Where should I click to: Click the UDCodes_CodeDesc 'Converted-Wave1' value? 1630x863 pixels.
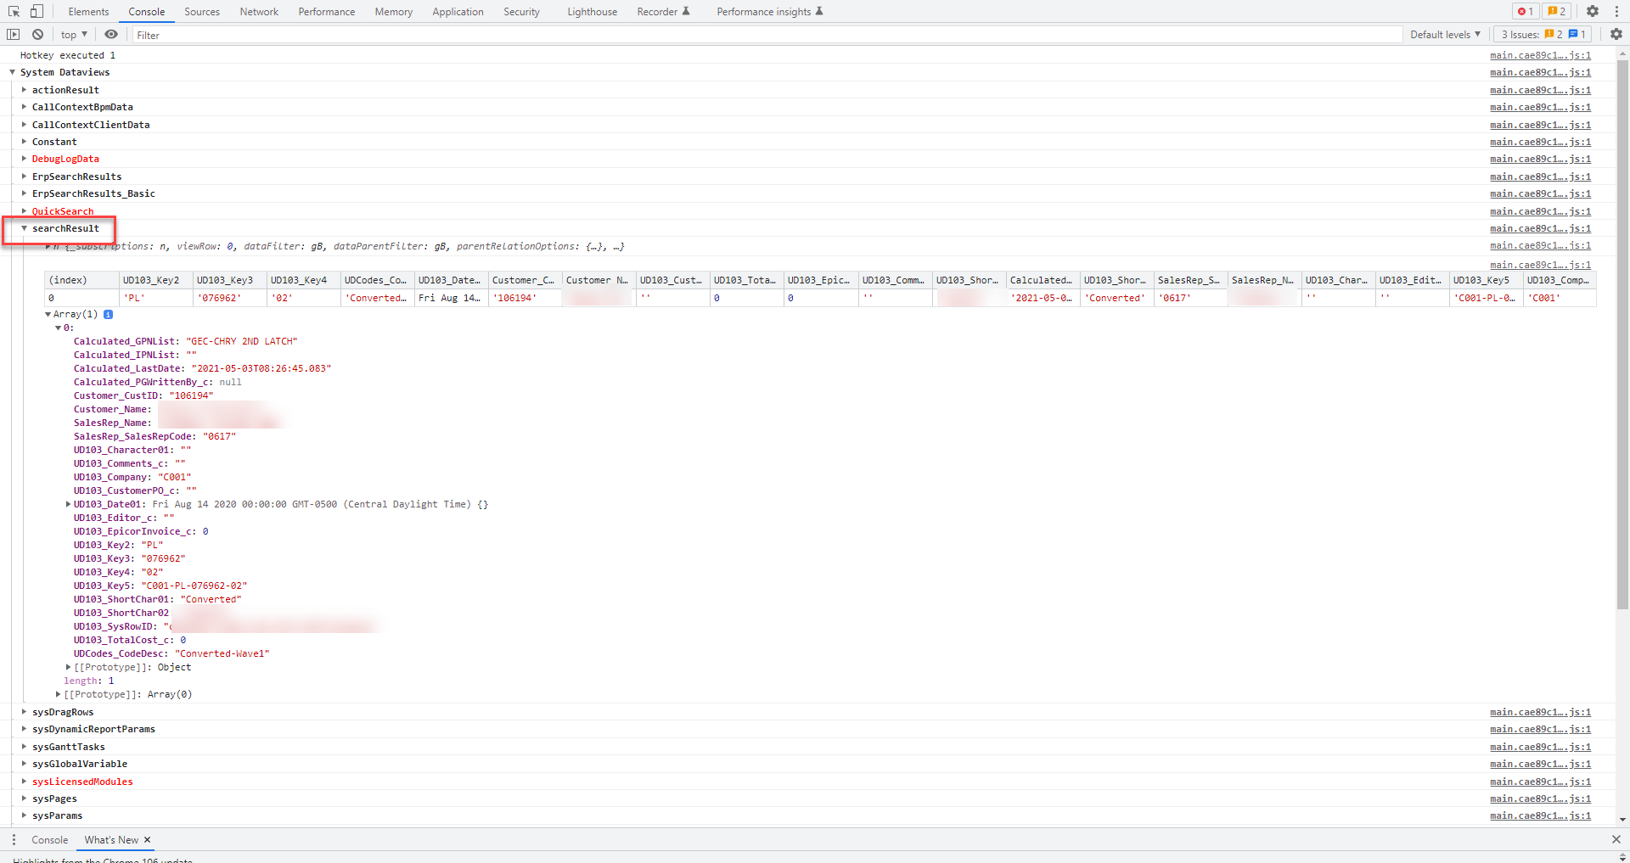pyautogui.click(x=222, y=654)
